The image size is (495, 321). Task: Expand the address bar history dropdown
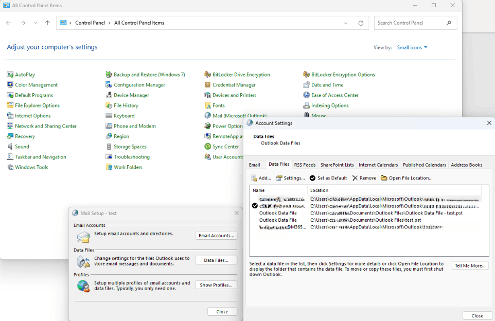tap(346, 23)
